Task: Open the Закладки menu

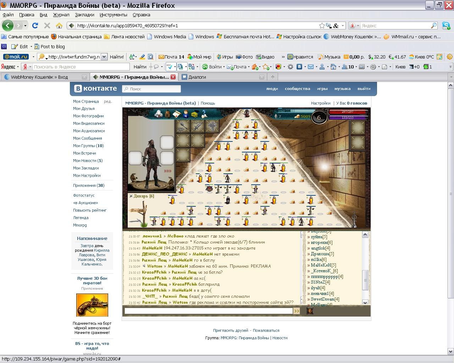Action: pyautogui.click(x=84, y=15)
